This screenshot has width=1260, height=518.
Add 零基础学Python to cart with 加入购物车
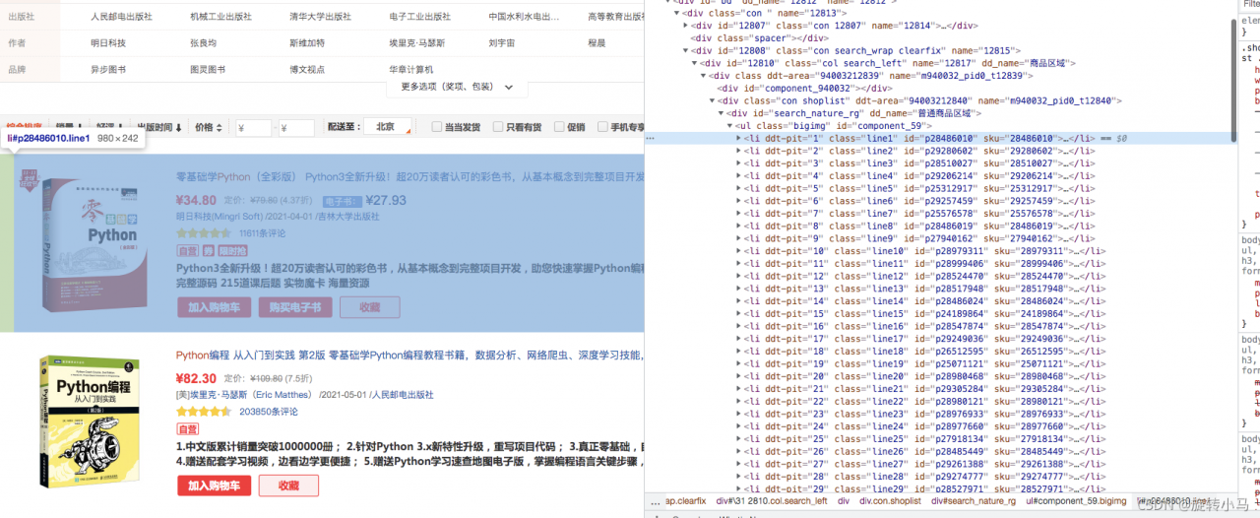click(214, 307)
